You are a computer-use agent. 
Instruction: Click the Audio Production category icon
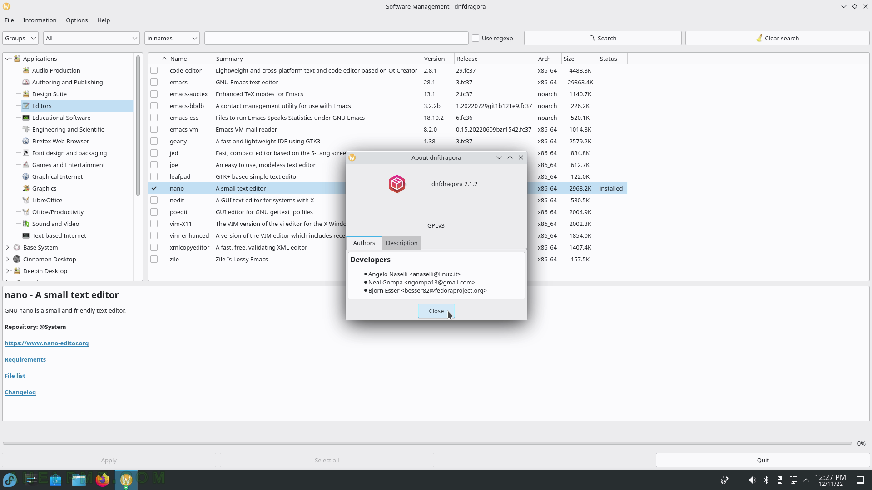point(26,70)
